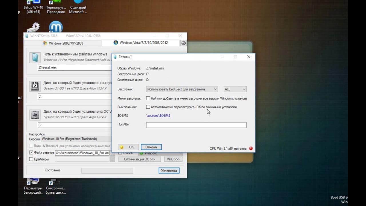The width and height of the screenshot is (366, 206).
Task: Click the red CPU status indicator light
Action: point(251,148)
